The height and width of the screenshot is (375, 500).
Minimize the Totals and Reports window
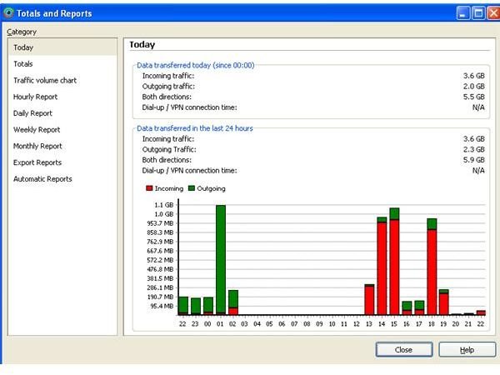coord(463,13)
